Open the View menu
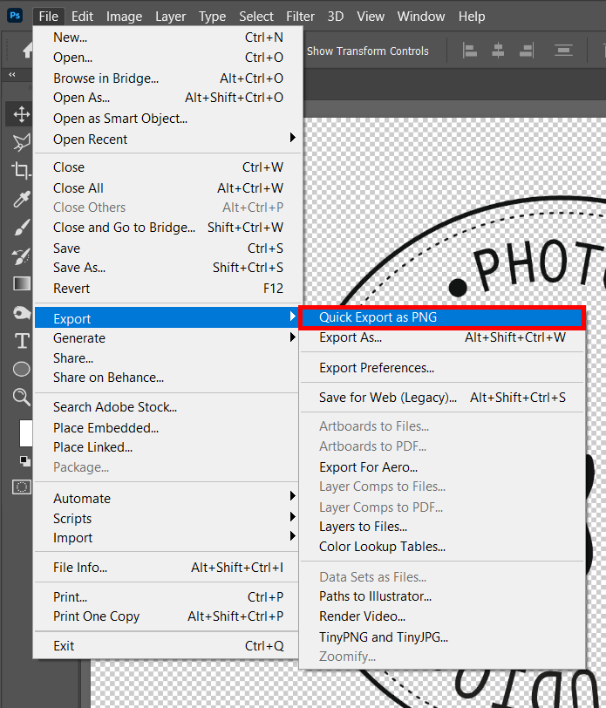 371,17
